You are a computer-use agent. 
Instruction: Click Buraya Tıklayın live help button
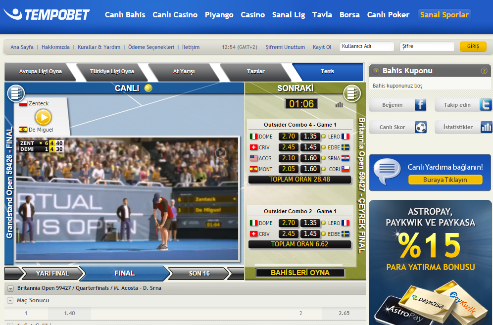pyautogui.click(x=445, y=180)
